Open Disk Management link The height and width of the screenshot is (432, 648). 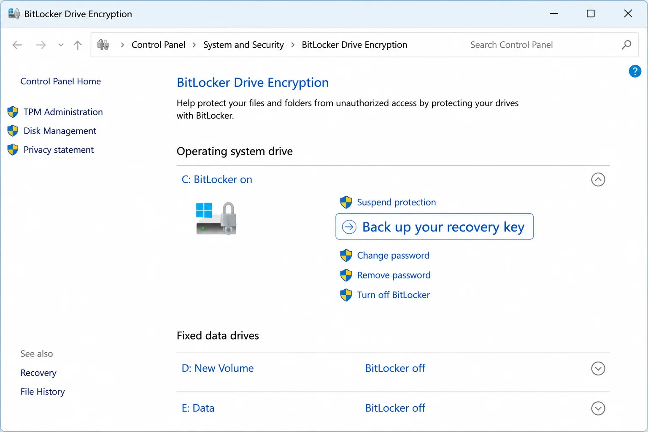60,131
